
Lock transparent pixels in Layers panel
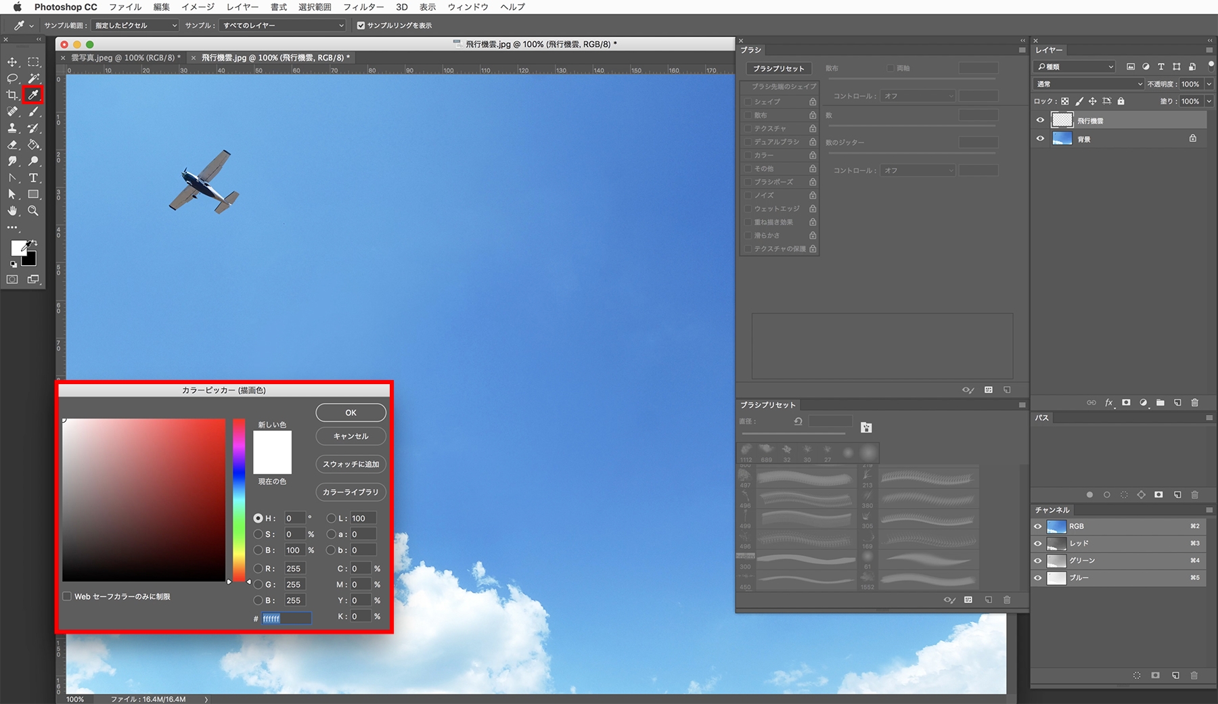click(x=1064, y=101)
